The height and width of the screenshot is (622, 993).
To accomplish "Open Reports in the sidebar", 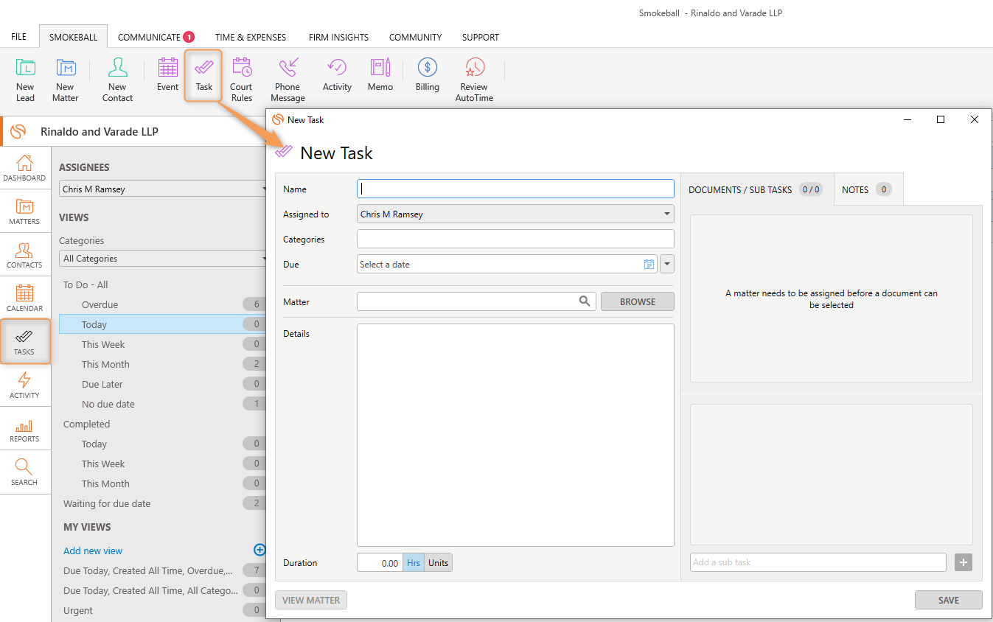I will click(x=24, y=428).
